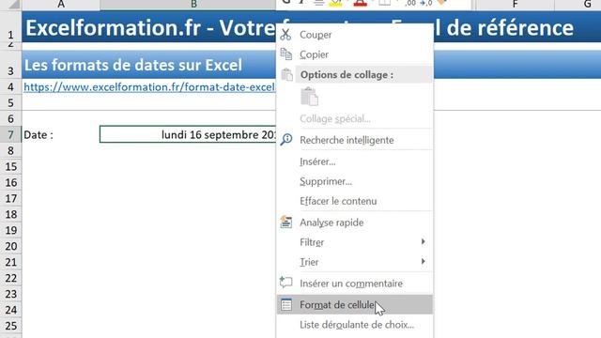This screenshot has height=338, width=601.
Task: Select row 23 header
Action: [10, 294]
